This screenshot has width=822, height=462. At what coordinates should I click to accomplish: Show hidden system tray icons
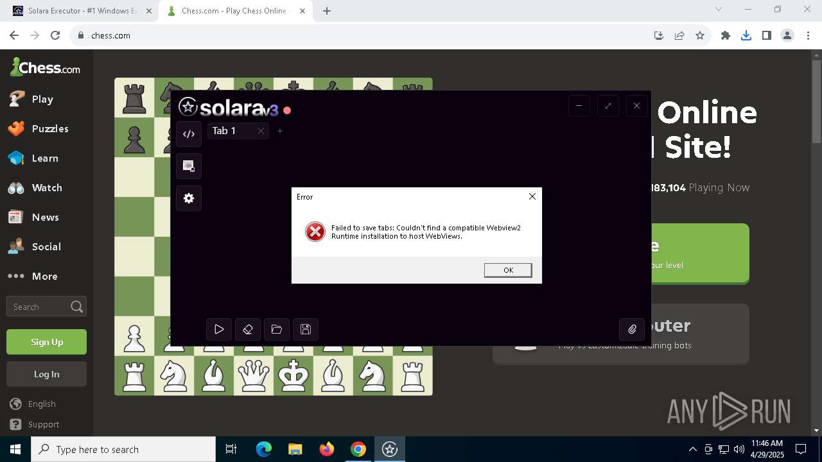[x=692, y=449]
